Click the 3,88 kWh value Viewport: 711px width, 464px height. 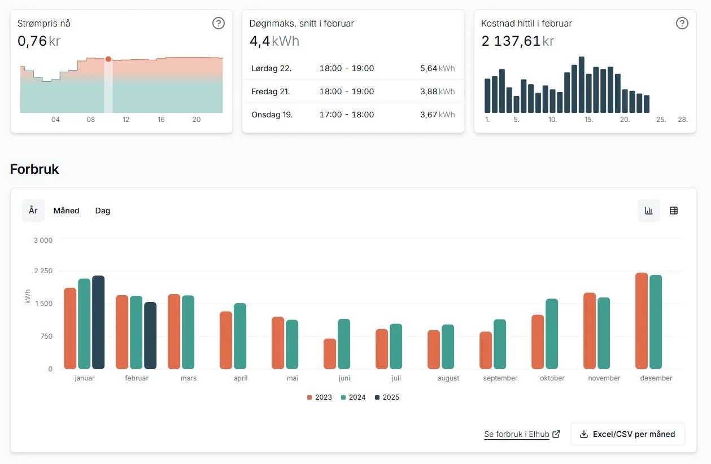(x=437, y=91)
